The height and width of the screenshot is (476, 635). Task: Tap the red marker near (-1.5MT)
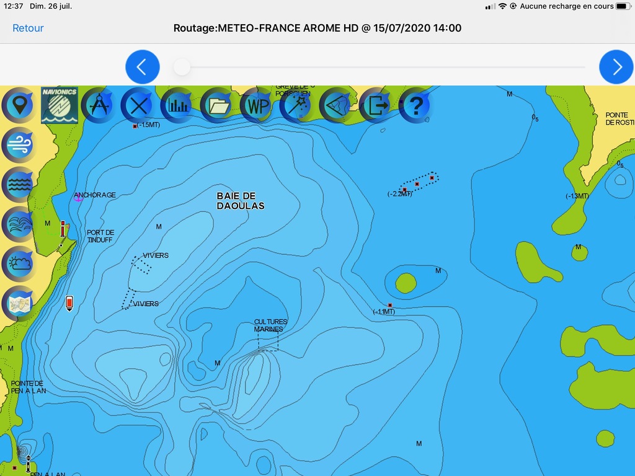[135, 126]
